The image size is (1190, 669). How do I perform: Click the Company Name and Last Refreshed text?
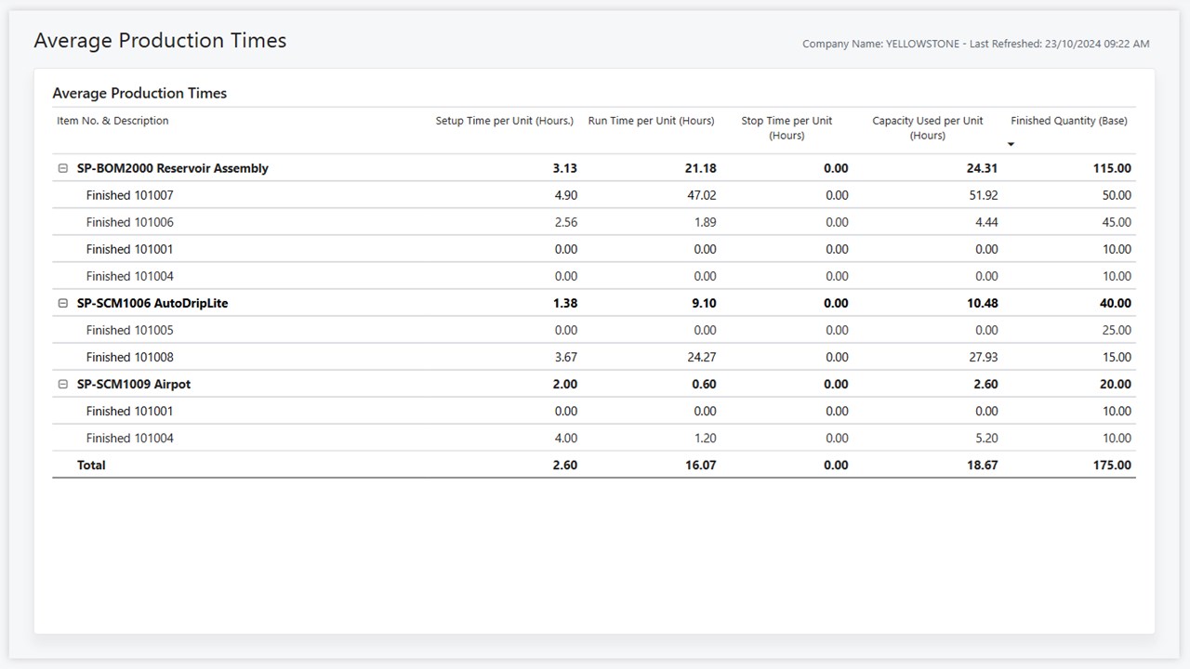[x=976, y=44]
